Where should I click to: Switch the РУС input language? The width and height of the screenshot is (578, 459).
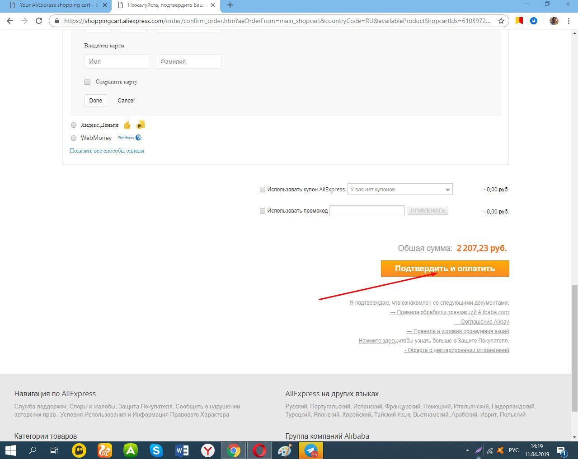[514, 450]
